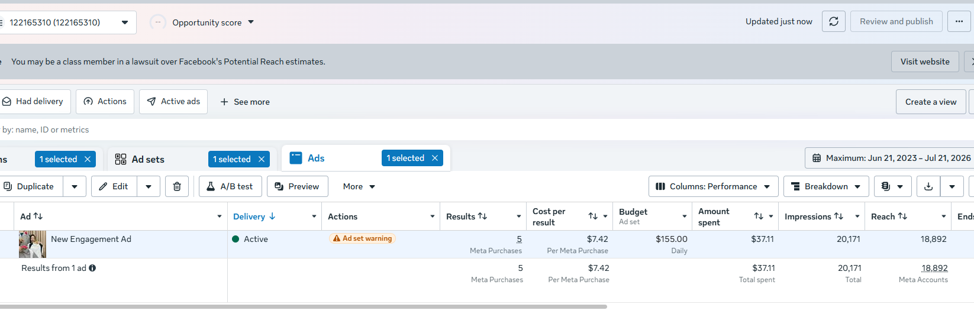
Task: Clear the Ads 1 selected filter
Action: [435, 158]
